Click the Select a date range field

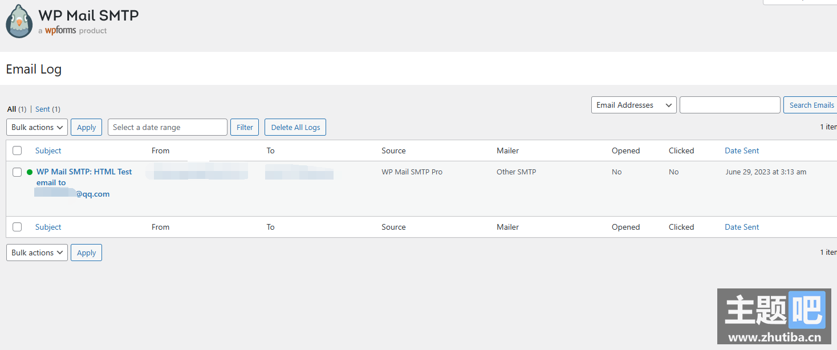168,127
